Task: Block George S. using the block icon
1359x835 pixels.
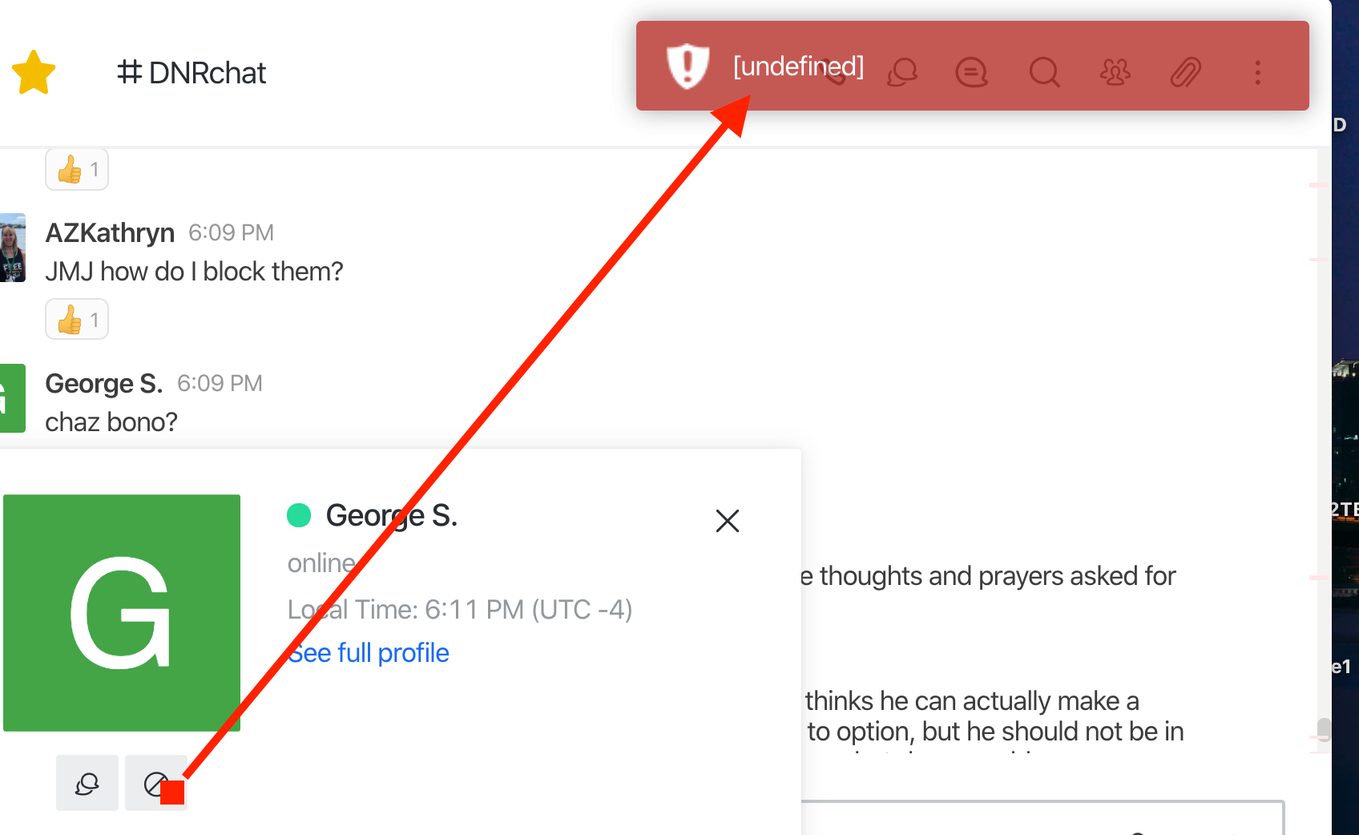Action: [155, 783]
